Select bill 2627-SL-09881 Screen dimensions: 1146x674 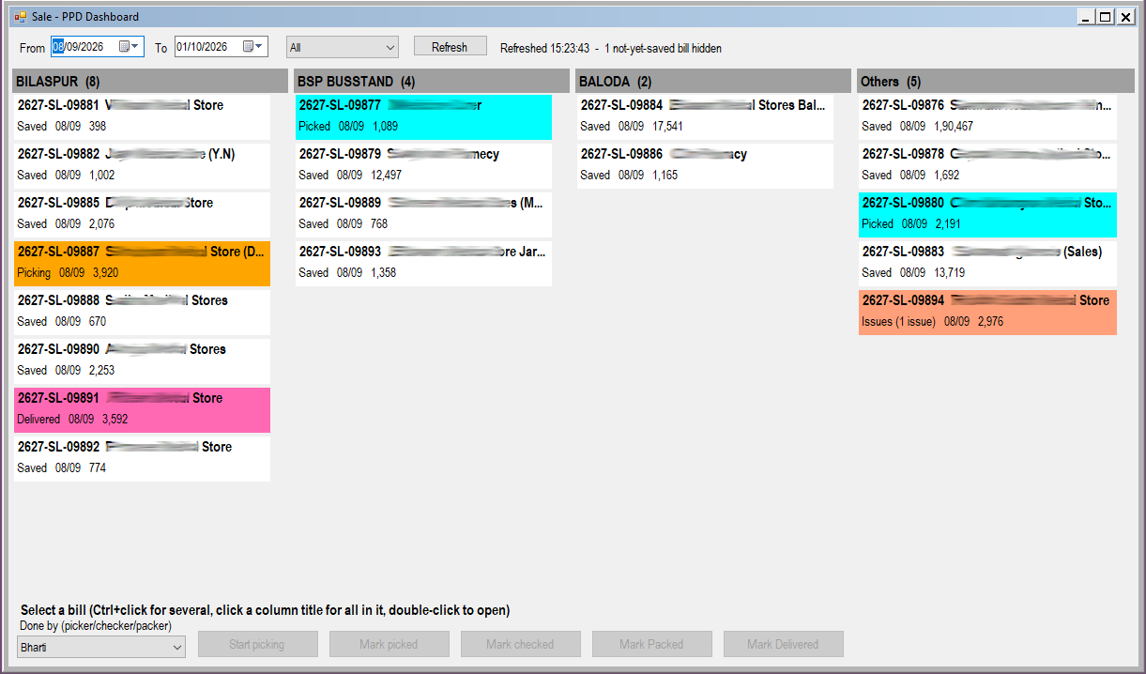click(x=142, y=115)
